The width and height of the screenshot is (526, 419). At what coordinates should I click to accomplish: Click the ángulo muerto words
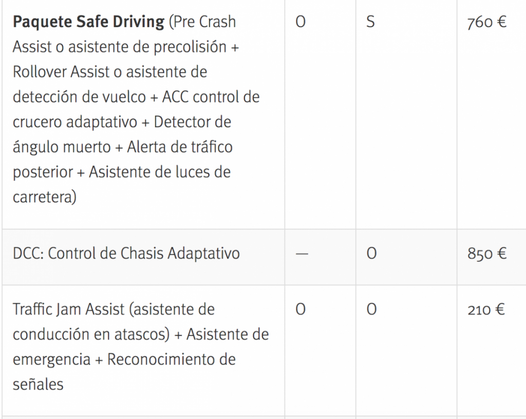(62, 147)
